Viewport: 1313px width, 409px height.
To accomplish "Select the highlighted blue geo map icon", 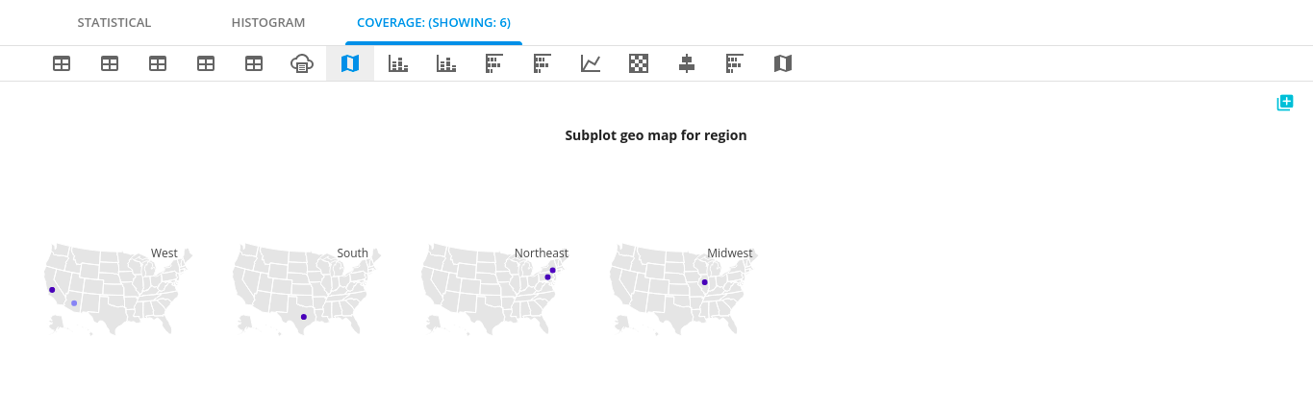I will pos(350,63).
